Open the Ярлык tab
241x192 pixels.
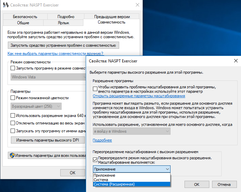point(63,23)
